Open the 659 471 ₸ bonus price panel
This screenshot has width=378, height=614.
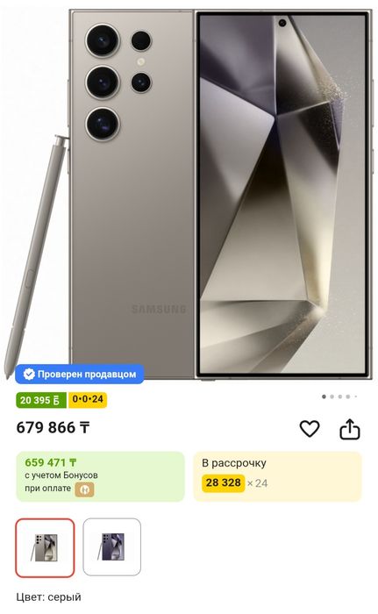point(100,476)
